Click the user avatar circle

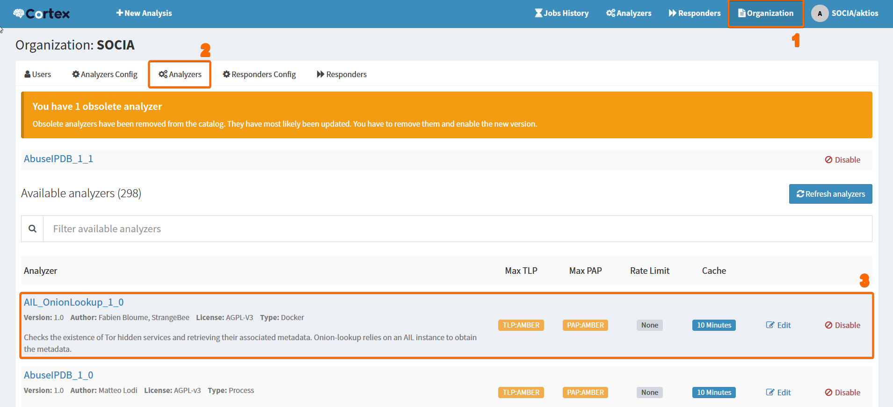[x=820, y=14]
